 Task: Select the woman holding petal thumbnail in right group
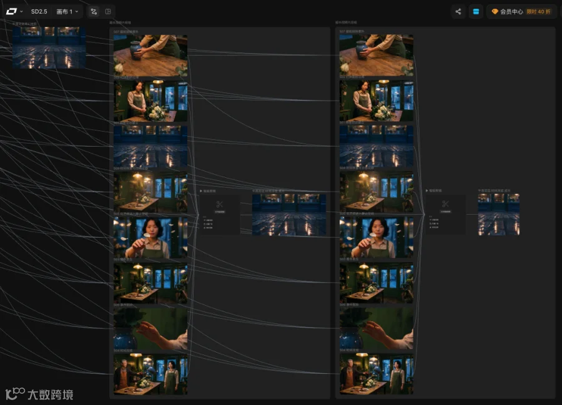pos(377,237)
